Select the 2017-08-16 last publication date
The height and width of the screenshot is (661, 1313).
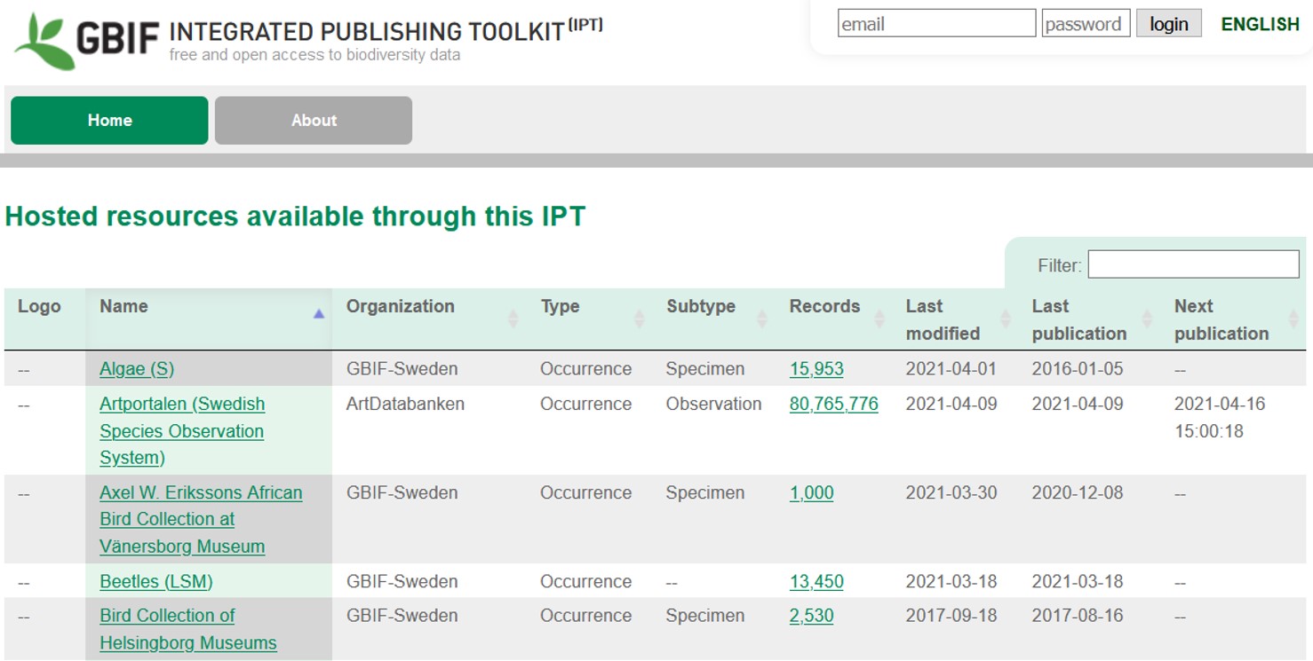(x=1078, y=616)
